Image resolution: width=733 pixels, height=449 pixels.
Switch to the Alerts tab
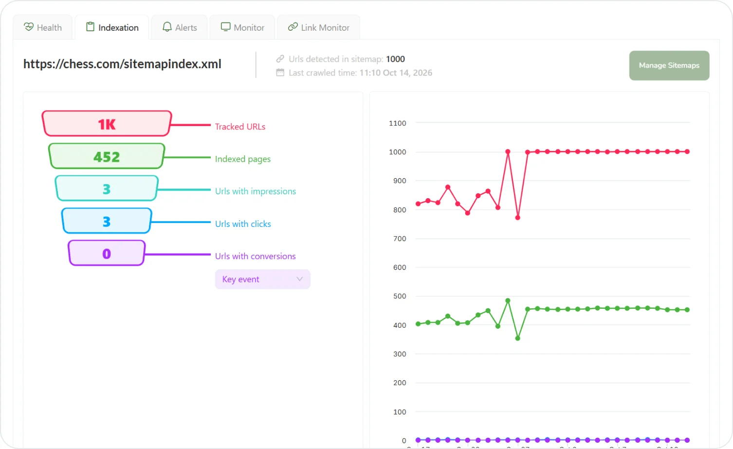tap(180, 27)
